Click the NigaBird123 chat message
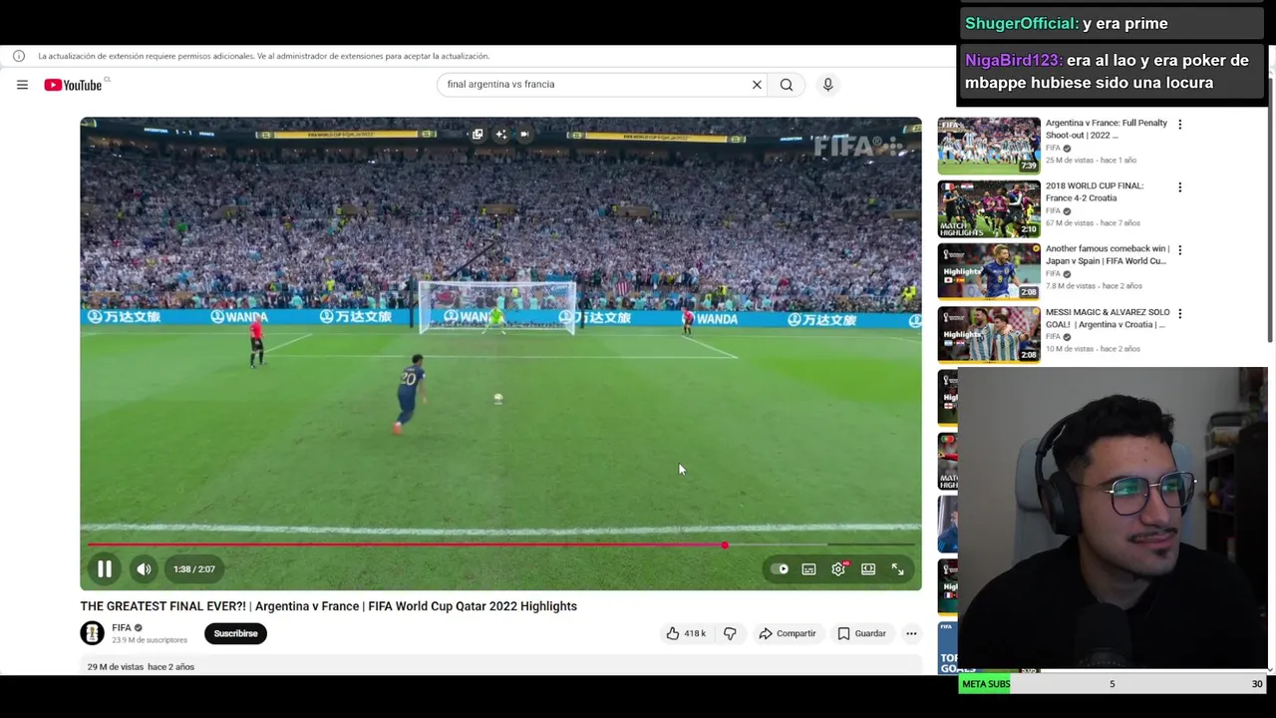1276x718 pixels. (x=1112, y=72)
